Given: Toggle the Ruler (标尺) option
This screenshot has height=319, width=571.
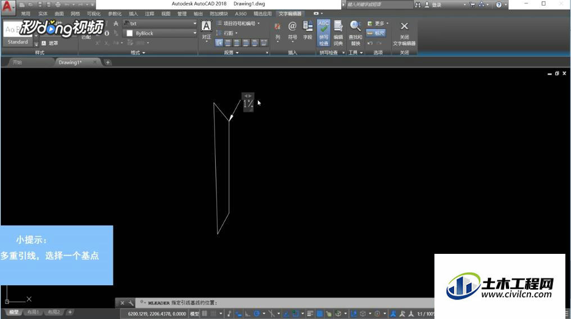Looking at the screenshot, I should click(x=376, y=33).
